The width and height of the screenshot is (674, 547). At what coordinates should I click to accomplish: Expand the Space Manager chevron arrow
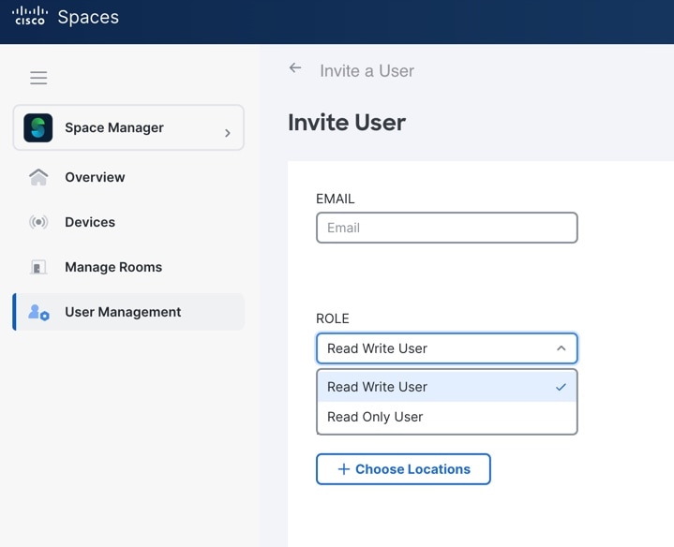[x=227, y=133]
